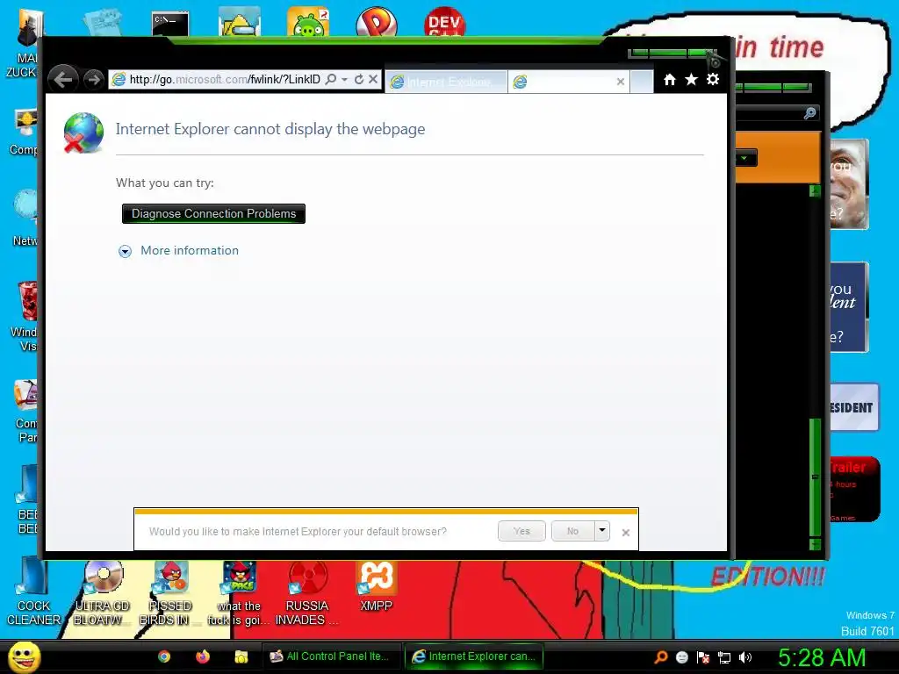The width and height of the screenshot is (899, 674).
Task: Open a new tab with the small blank tab button
Action: pos(642,82)
